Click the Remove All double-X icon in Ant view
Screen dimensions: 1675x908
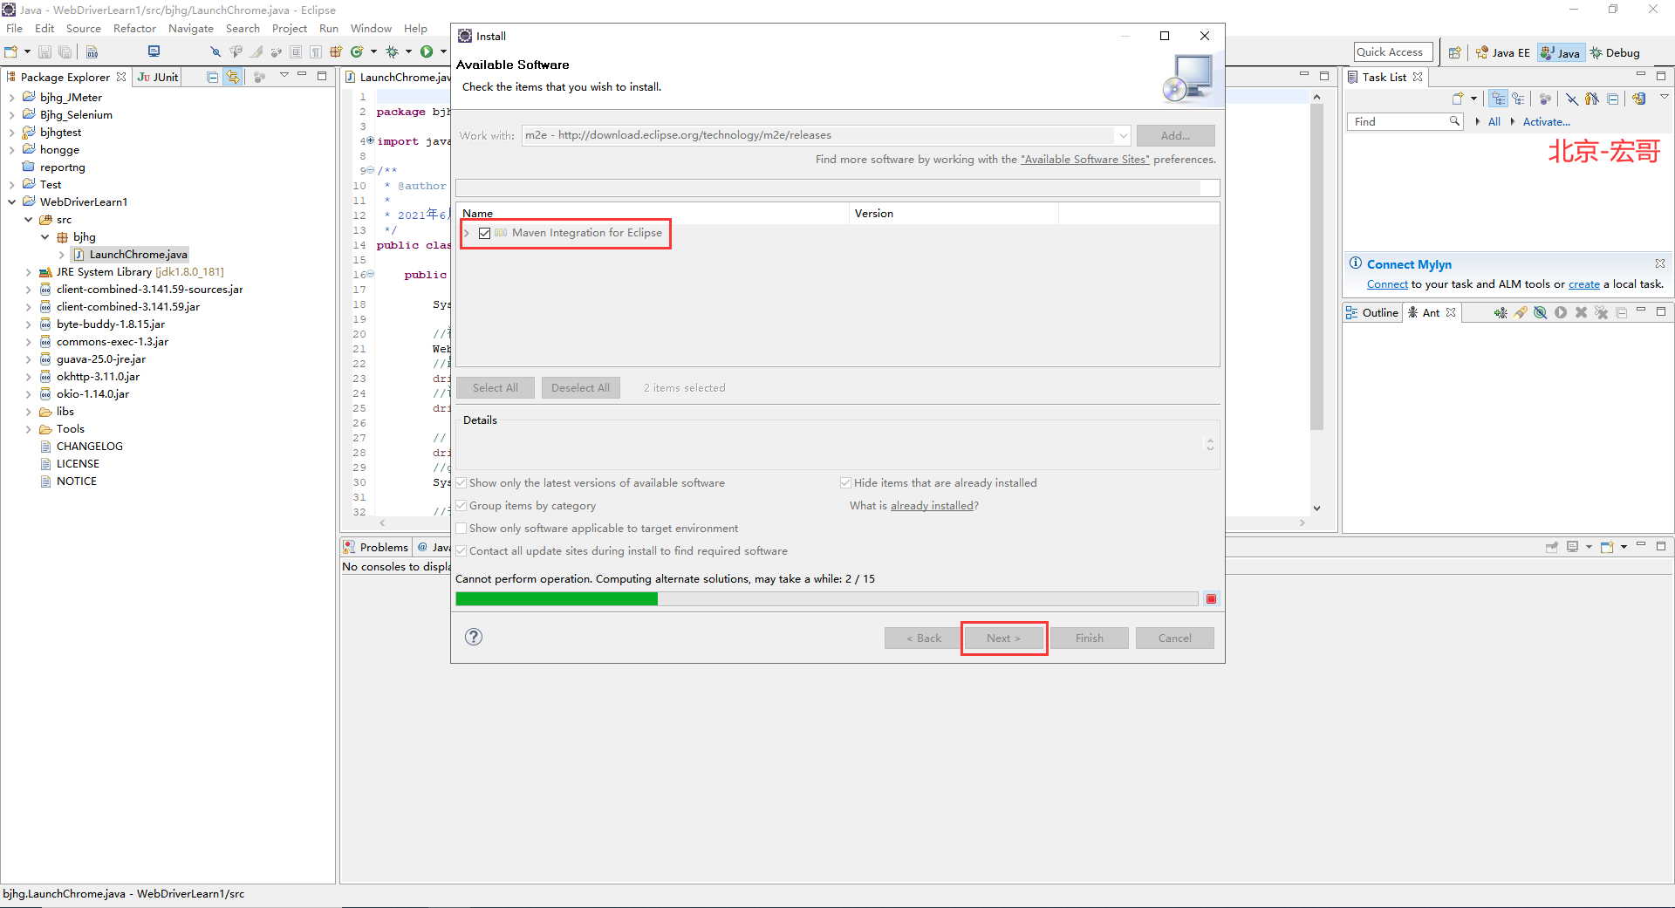pos(1602,312)
